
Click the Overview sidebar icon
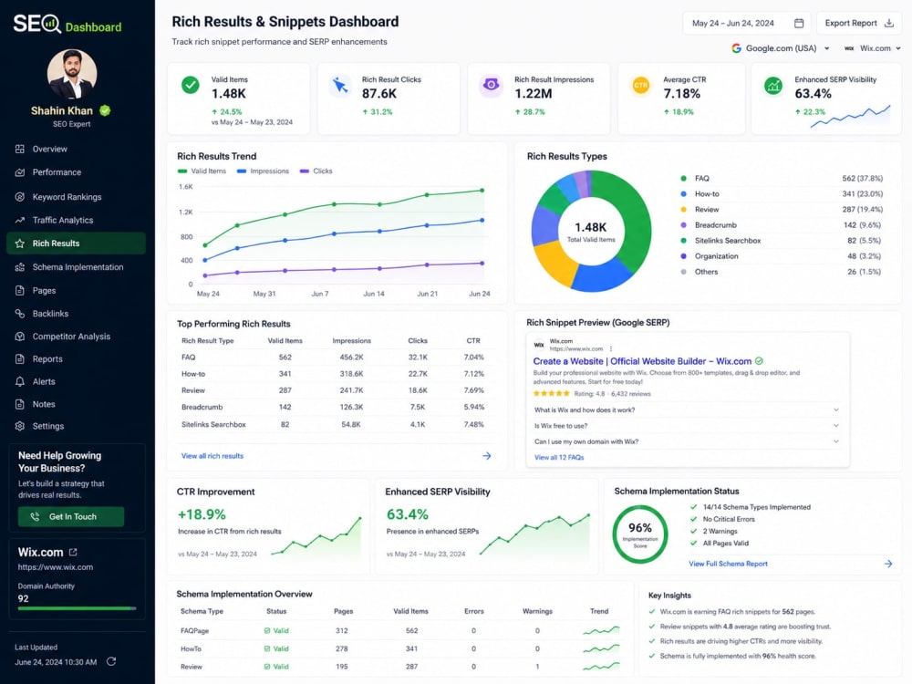coord(20,149)
